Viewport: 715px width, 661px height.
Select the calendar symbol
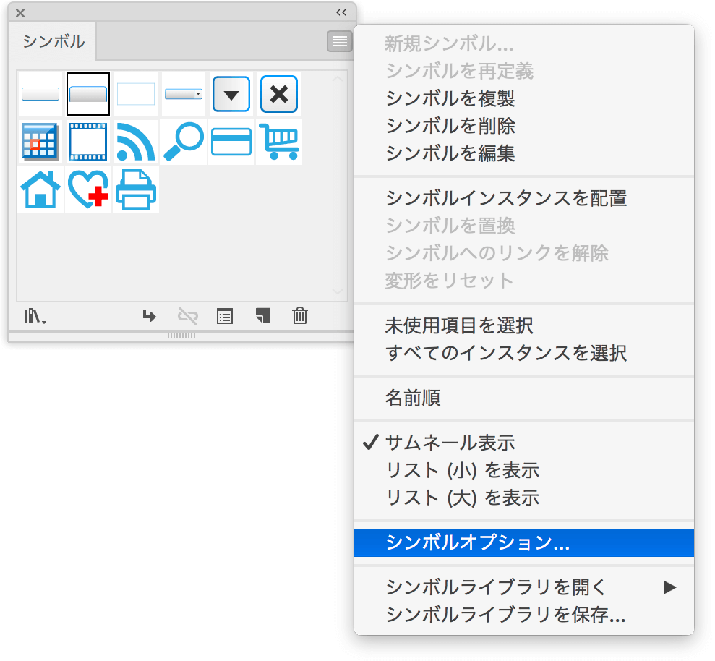(40, 142)
